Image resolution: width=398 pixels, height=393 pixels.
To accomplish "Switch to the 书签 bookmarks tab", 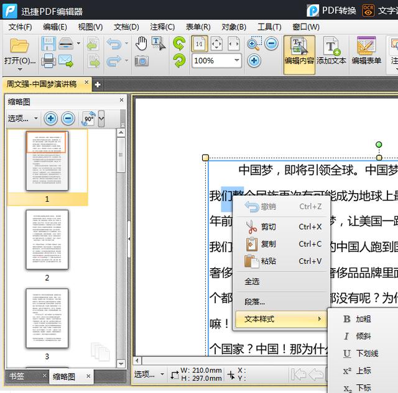I will 17,376.
